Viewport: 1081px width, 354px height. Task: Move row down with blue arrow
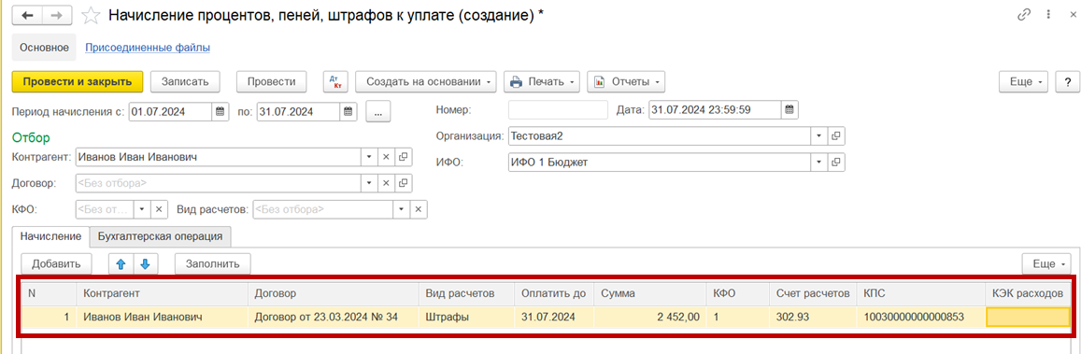coord(145,263)
